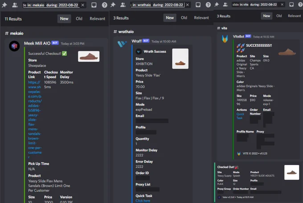Click the ViteBot username
This screenshot has width=303, height=203.
click(238, 37)
